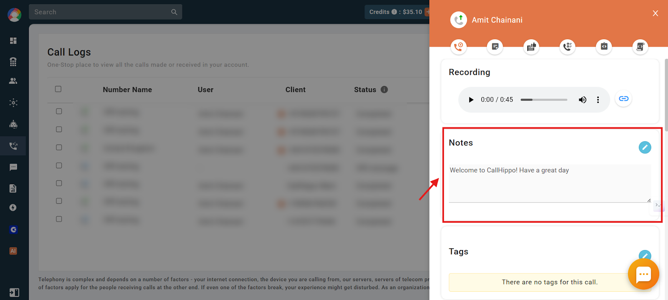Click the Amit Chainani name in the panel header
The width and height of the screenshot is (668, 300).
coord(497,20)
